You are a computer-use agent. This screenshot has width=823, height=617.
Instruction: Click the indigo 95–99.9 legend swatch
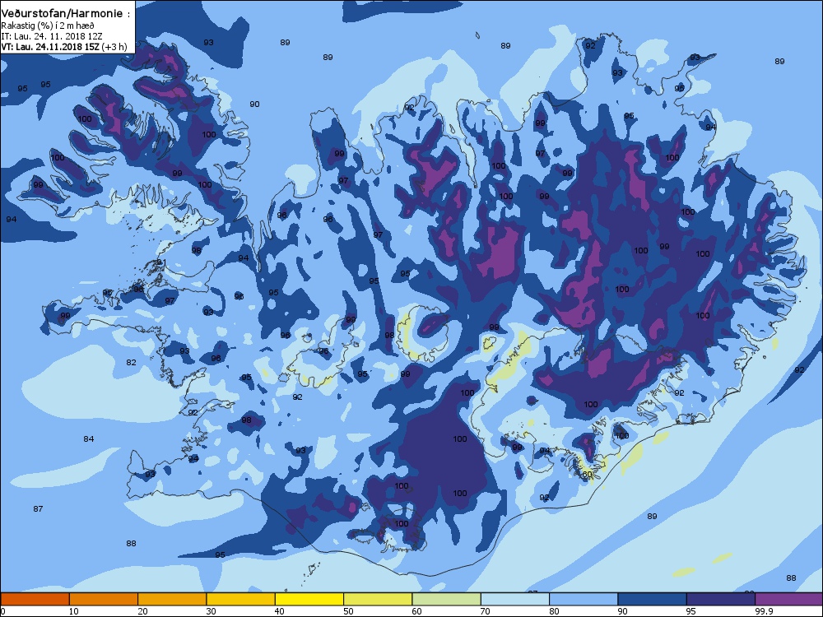(721, 599)
